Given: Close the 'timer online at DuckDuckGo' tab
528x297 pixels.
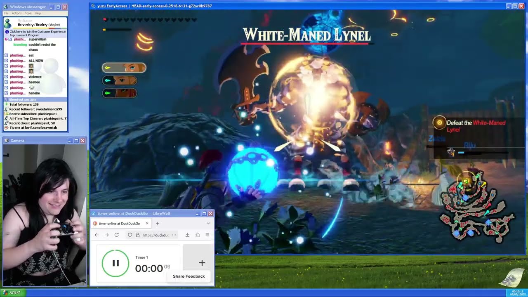Looking at the screenshot, I should click(x=147, y=223).
